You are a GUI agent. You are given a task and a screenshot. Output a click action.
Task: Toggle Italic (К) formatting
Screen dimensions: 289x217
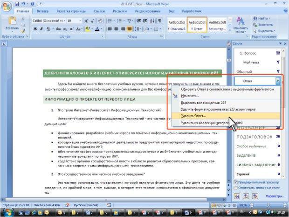[41, 29]
